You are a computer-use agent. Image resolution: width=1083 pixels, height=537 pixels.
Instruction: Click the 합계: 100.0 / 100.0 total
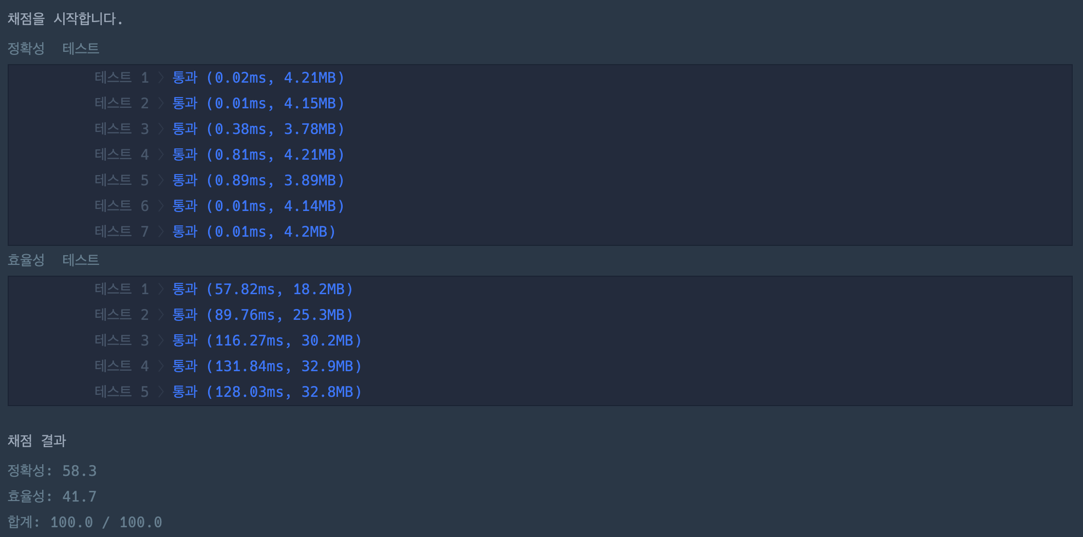[x=85, y=522]
